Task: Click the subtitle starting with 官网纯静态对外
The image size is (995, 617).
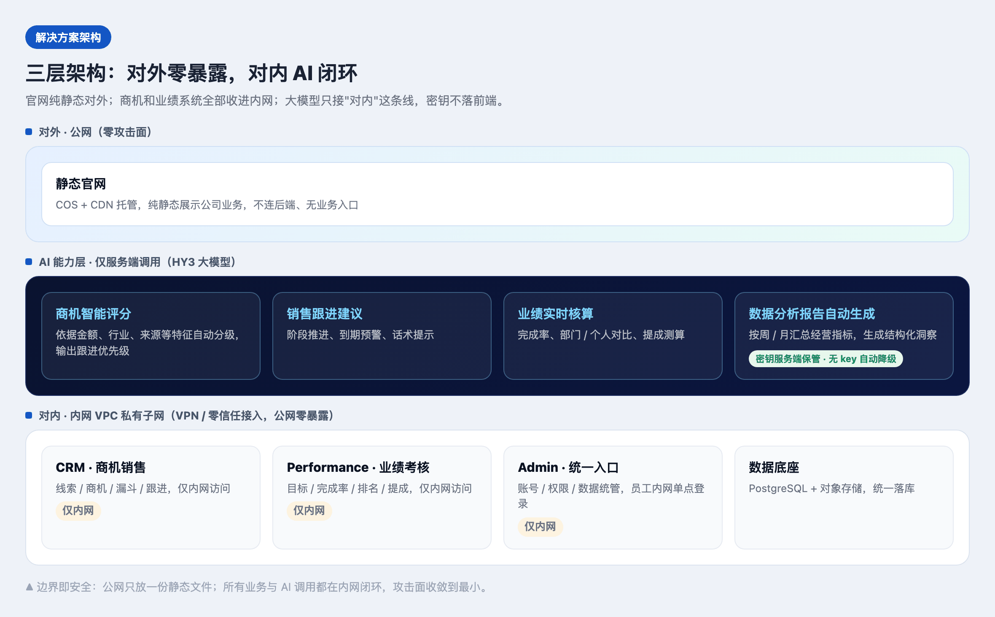Action: point(266,101)
